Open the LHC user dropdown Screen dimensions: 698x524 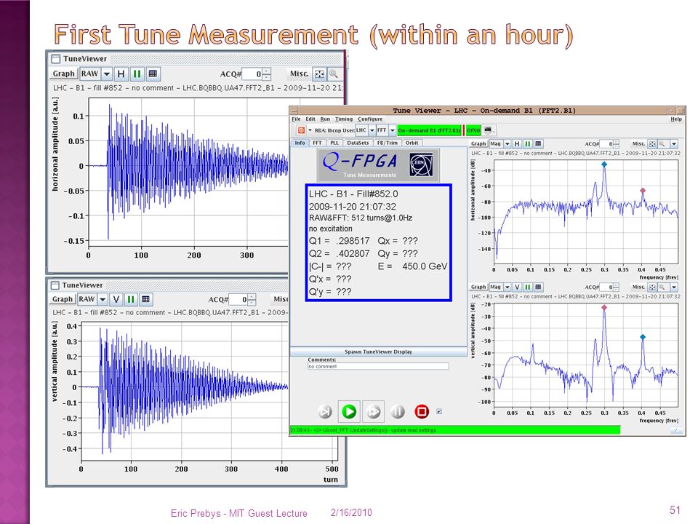(x=372, y=130)
